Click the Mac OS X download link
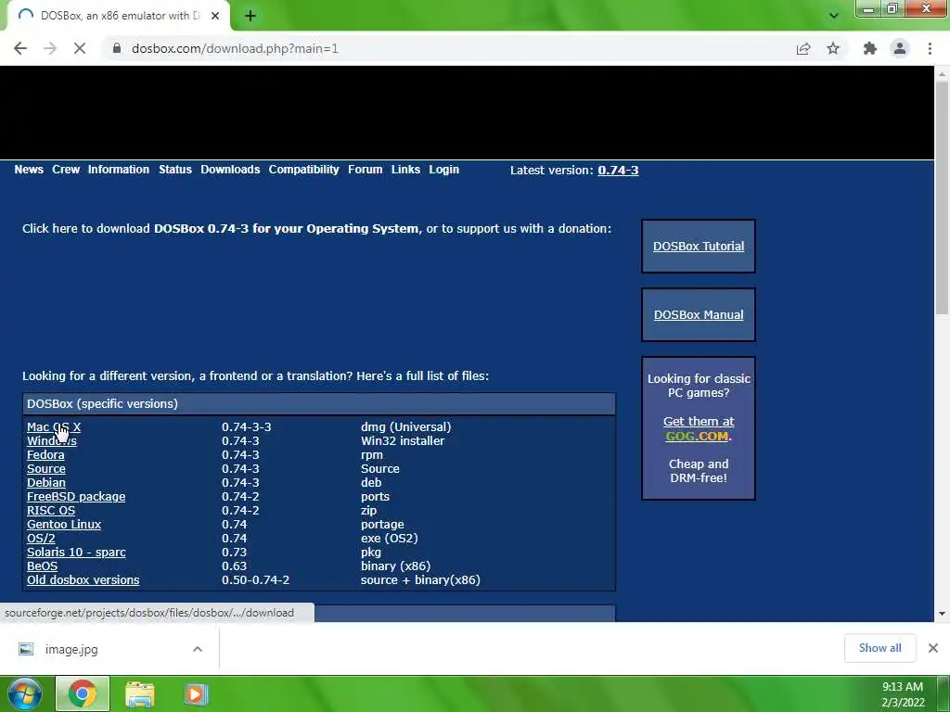Screen dimensions: 950x712 click(x=54, y=426)
